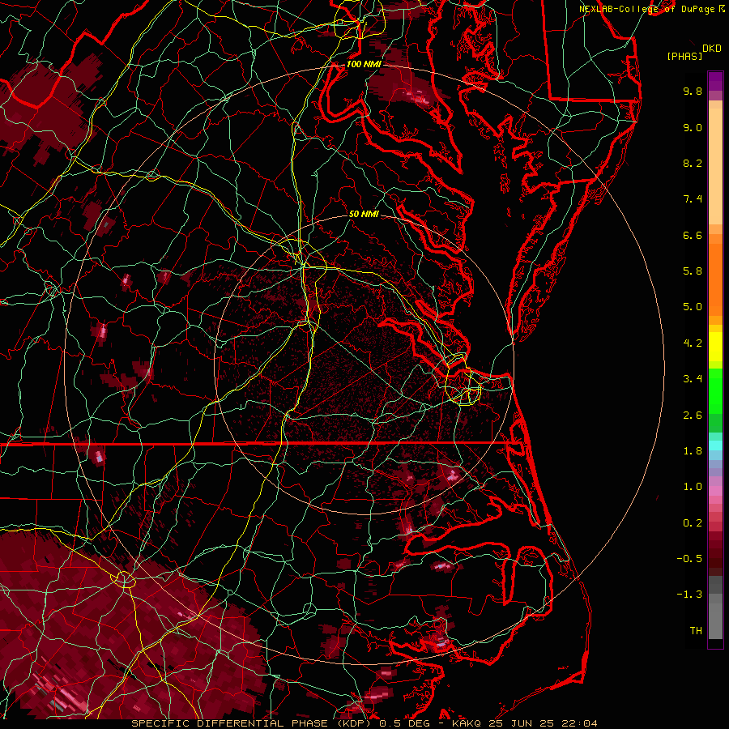Click the DKD legend header
729x729 pixels.
[712, 49]
